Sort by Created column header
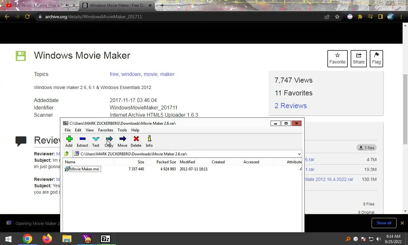 pyautogui.click(x=226, y=162)
